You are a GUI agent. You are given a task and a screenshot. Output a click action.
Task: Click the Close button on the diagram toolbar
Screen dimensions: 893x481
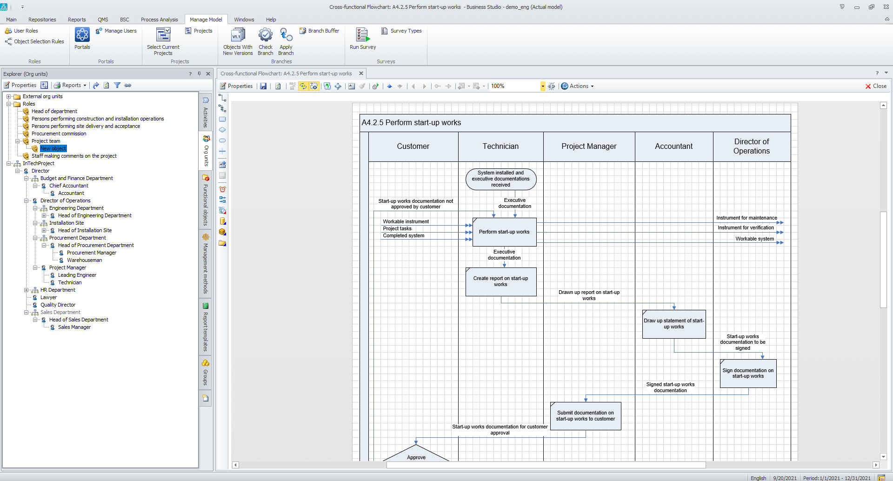876,86
